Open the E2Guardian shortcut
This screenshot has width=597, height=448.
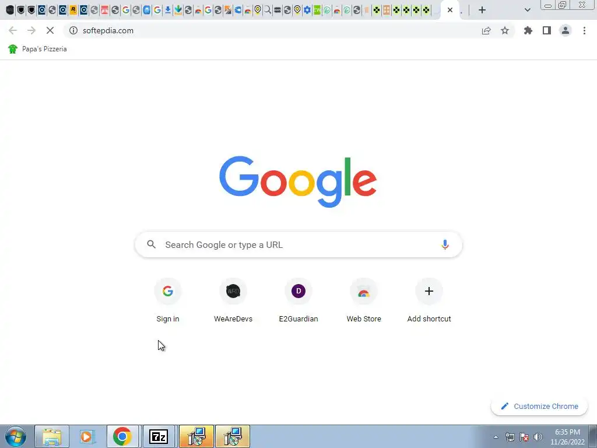tap(298, 301)
